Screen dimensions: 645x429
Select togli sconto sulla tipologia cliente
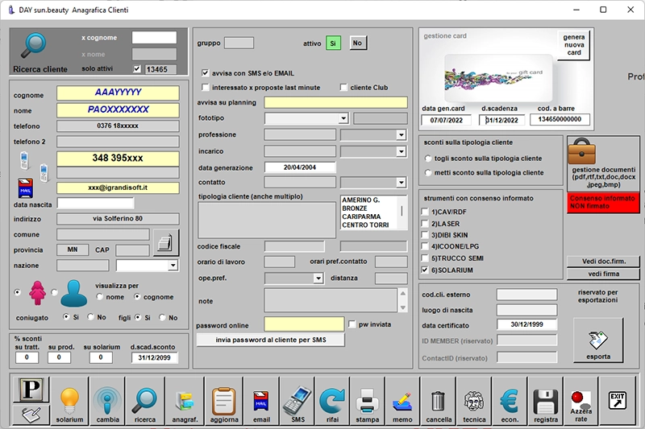pyautogui.click(x=428, y=159)
